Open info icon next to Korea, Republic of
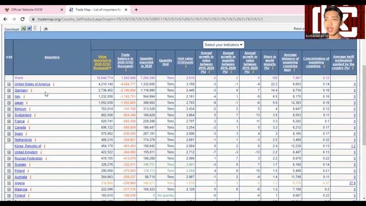The height and width of the screenshot is (206, 366). coord(45,146)
